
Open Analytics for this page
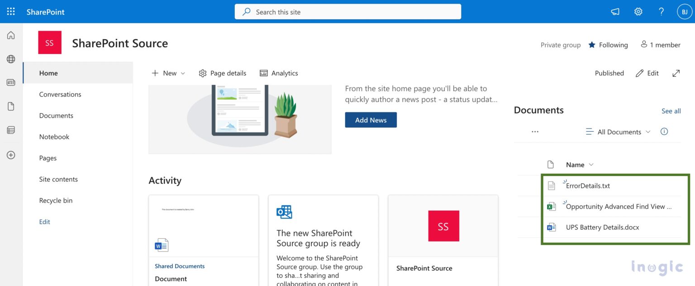click(x=279, y=73)
